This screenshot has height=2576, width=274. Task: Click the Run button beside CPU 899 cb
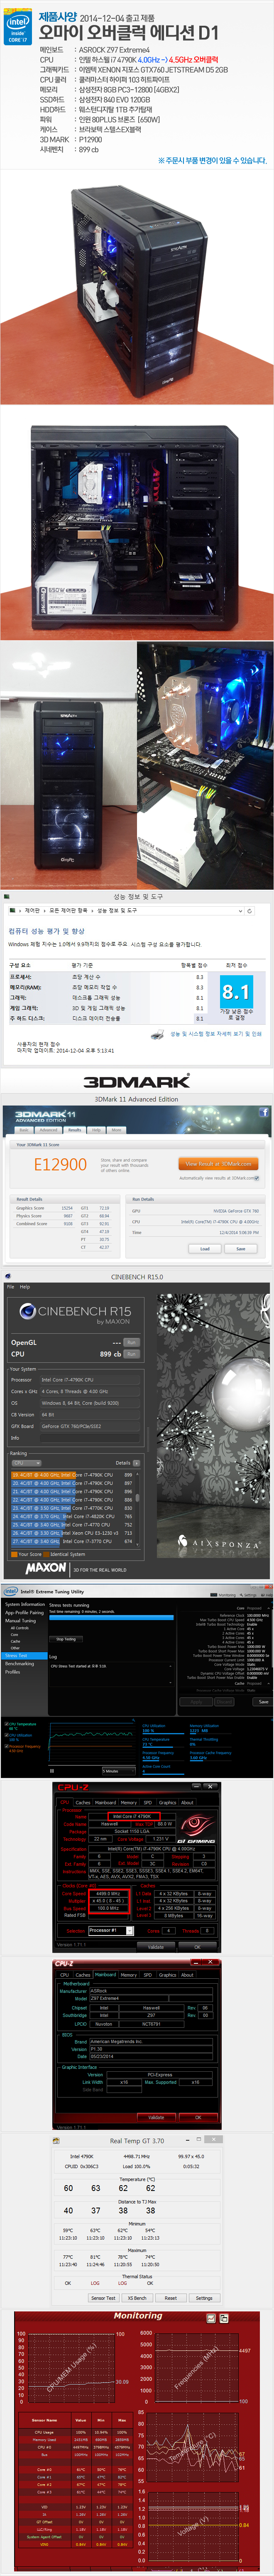(x=131, y=1354)
